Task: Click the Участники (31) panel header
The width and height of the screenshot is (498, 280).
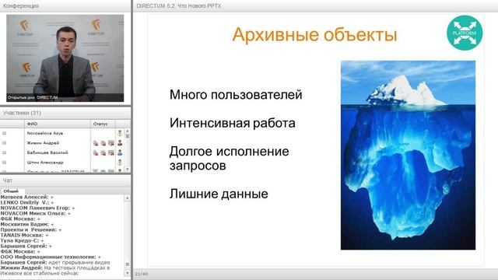Action: pyautogui.click(x=65, y=113)
